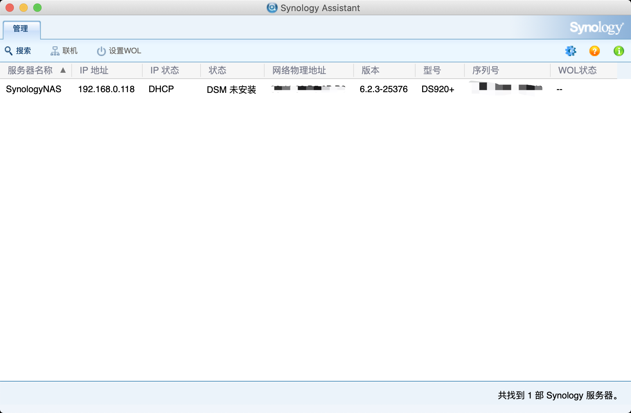
Task: Open the blue gear settings icon
Action: [x=570, y=51]
